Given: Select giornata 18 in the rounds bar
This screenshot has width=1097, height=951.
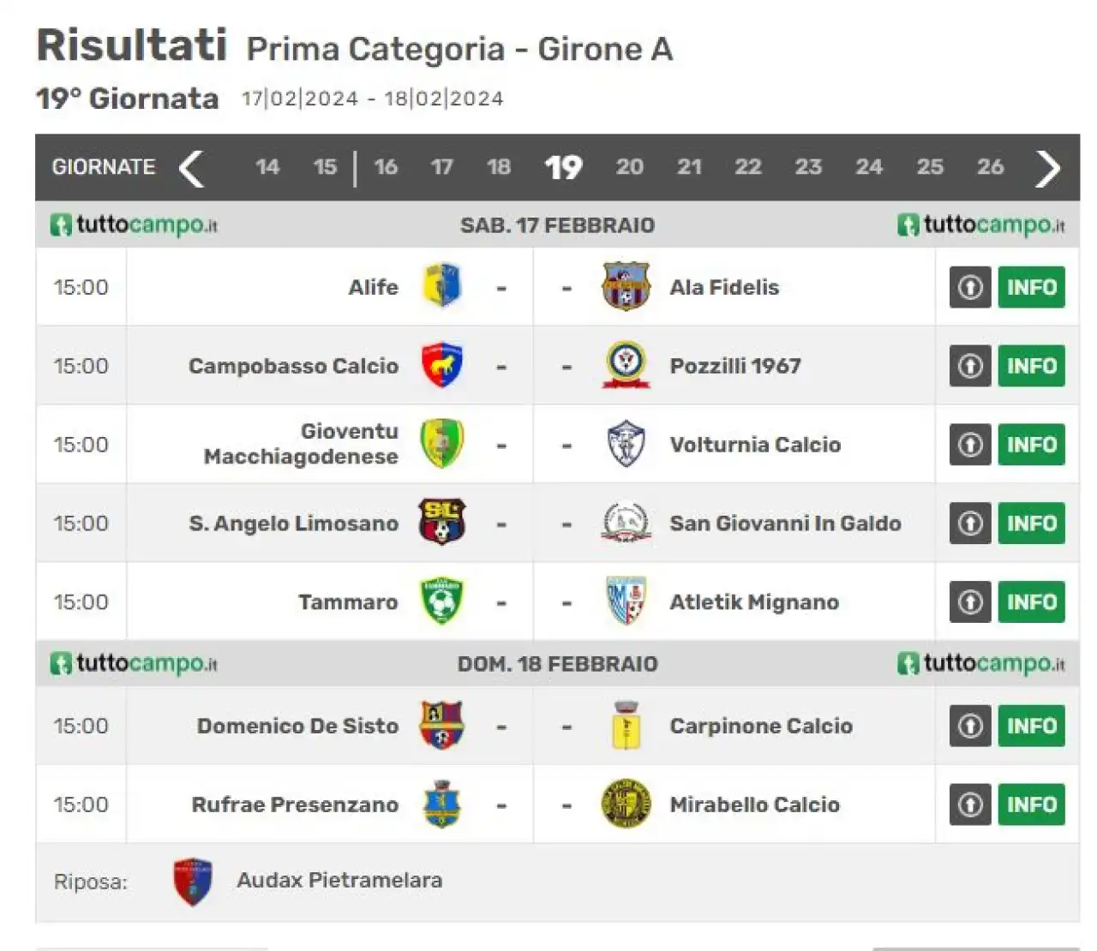Looking at the screenshot, I should click(499, 167).
